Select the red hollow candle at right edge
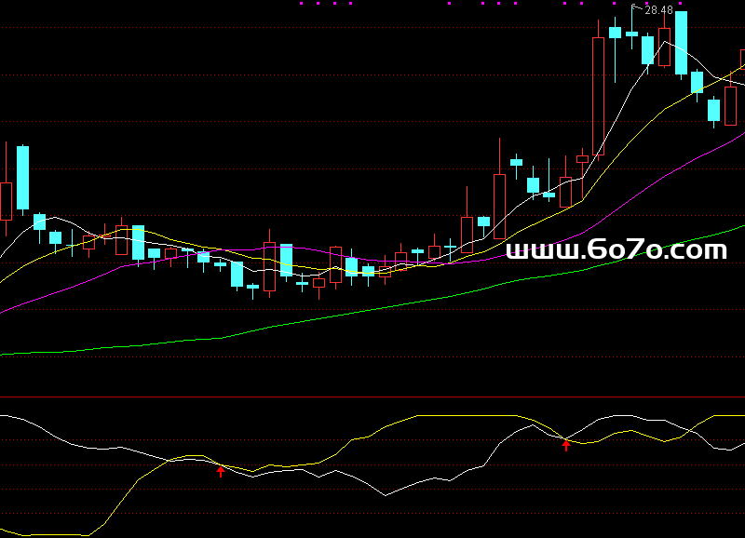The width and height of the screenshot is (745, 538). [x=730, y=105]
